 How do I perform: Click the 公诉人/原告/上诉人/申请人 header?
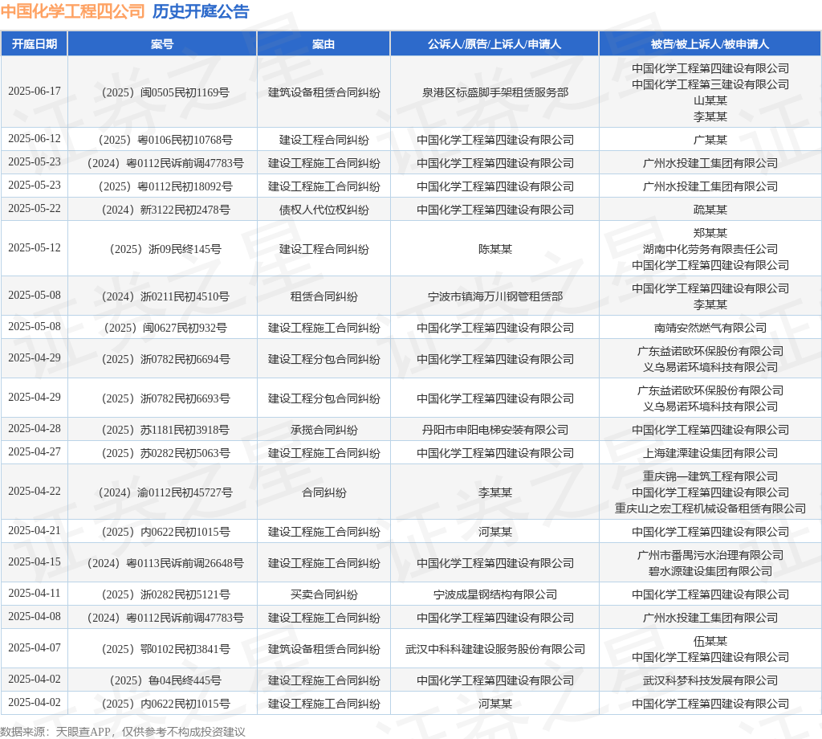(x=494, y=44)
